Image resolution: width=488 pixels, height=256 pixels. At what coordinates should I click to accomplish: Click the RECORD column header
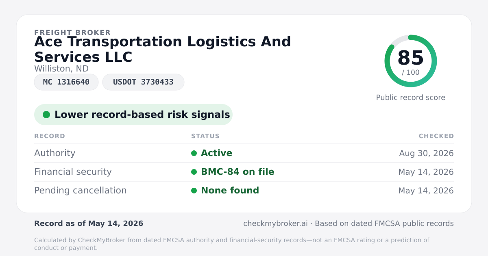click(x=50, y=136)
